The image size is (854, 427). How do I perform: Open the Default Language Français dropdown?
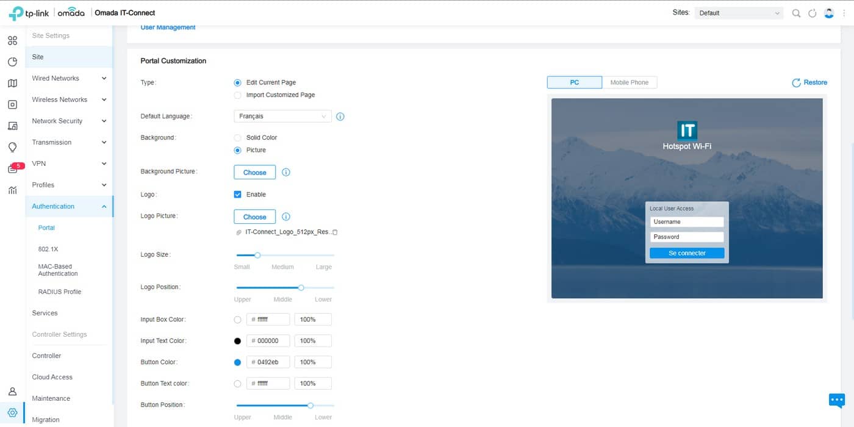click(282, 116)
